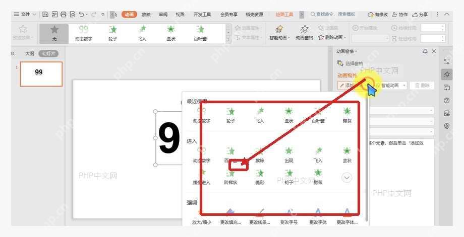
Task: Collapse the slide panel with the double chevron
Action: point(13,54)
